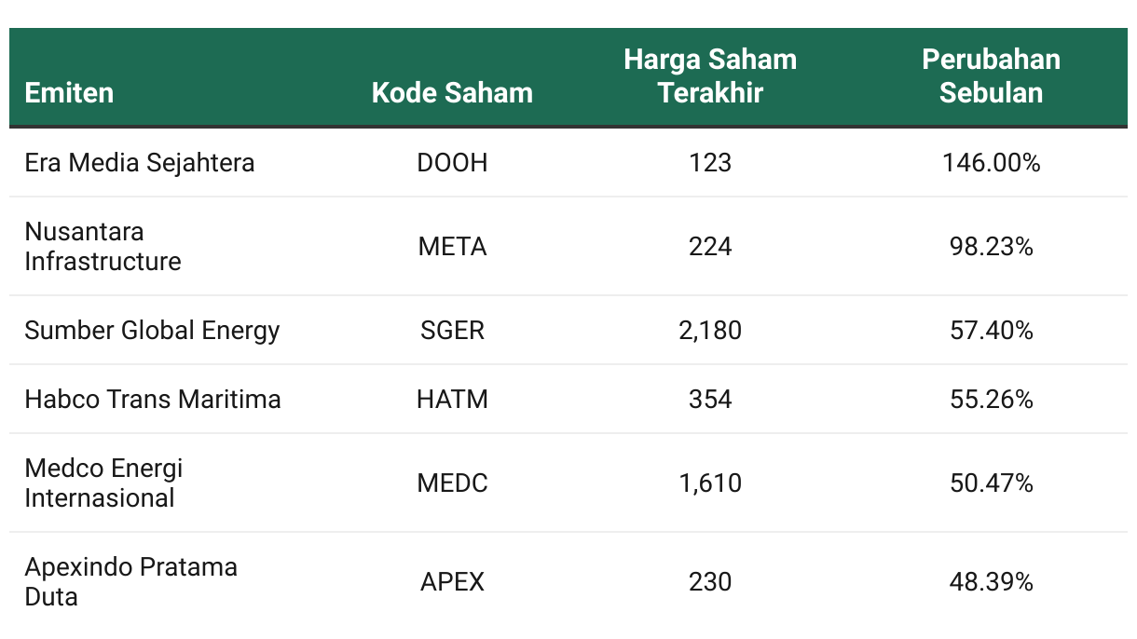Click the MEDC stock code cell
Image resolution: width=1137 pixels, height=639 pixels.
click(452, 483)
